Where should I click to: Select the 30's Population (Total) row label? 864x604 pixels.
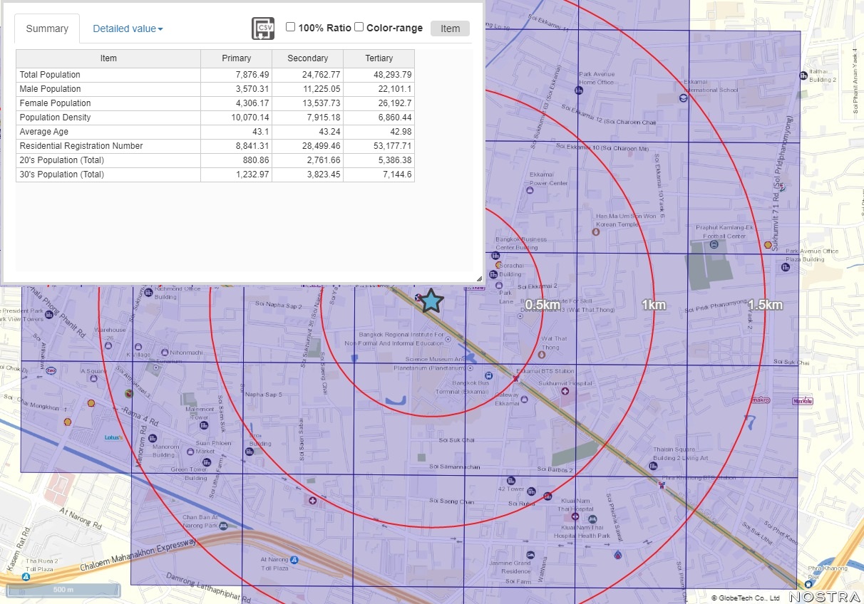tap(61, 175)
